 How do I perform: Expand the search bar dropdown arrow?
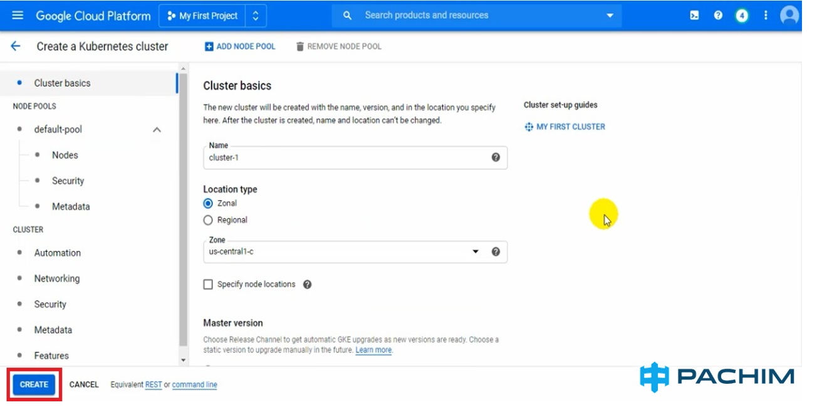tap(610, 16)
